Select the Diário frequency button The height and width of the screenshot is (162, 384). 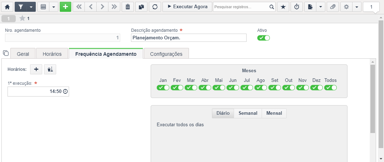point(223,113)
